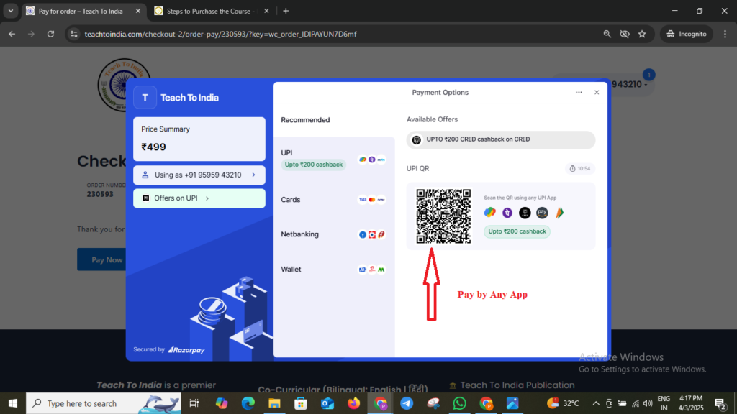Launch Microsoft Edge from the taskbar

point(248,403)
